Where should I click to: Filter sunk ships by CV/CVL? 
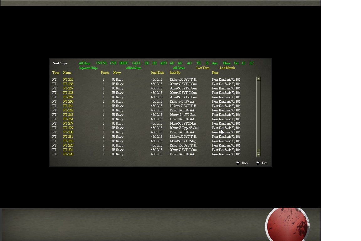(x=102, y=63)
